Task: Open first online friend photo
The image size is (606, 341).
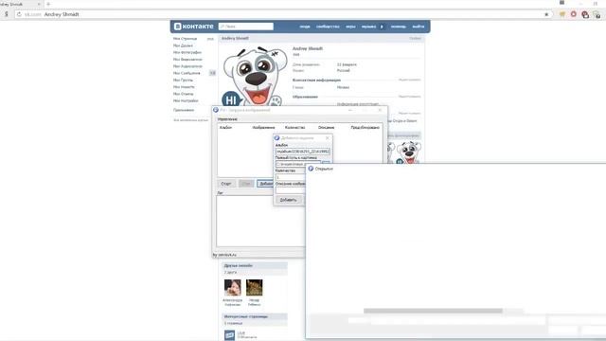Action: click(x=232, y=288)
